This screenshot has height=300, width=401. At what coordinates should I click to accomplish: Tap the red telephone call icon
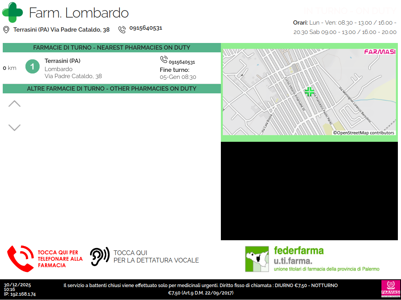(x=20, y=258)
